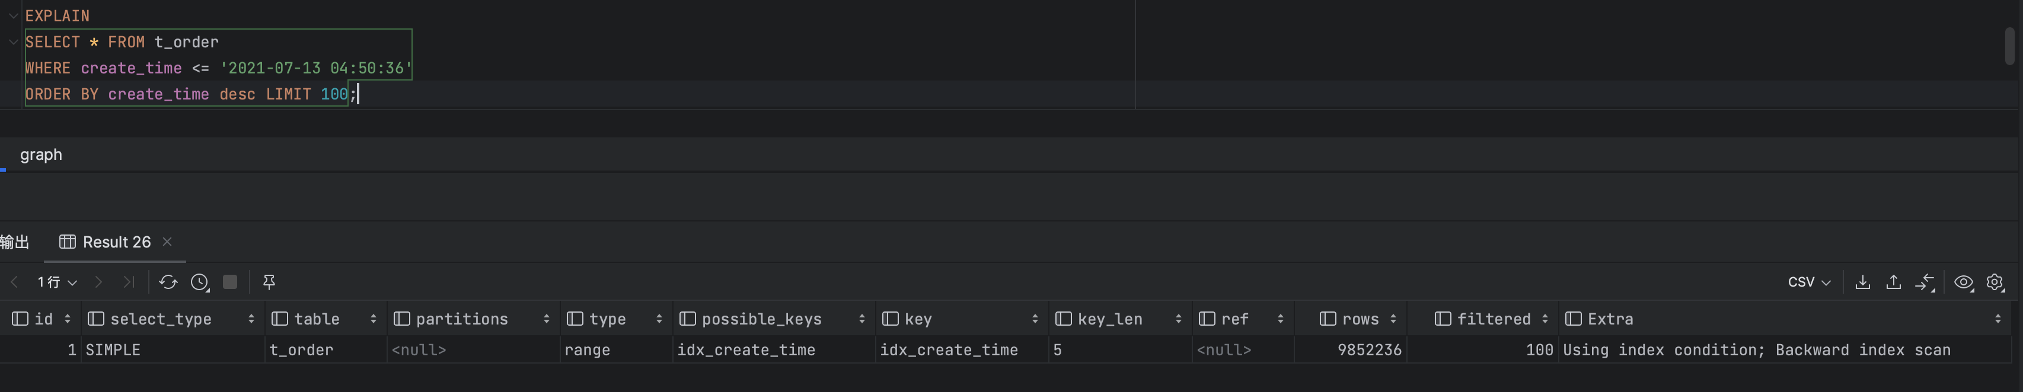Pin the Result 26 tab
This screenshot has height=392, width=2023.
pos(269,282)
